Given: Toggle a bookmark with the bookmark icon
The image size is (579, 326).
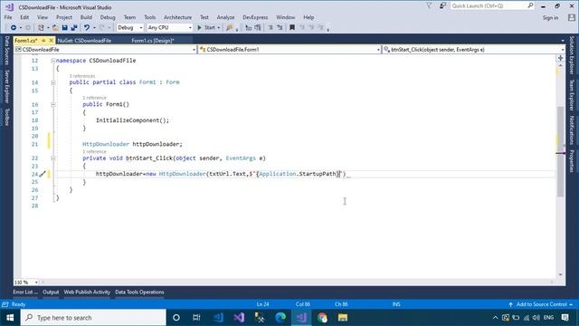Looking at the screenshot, I should click(292, 28).
